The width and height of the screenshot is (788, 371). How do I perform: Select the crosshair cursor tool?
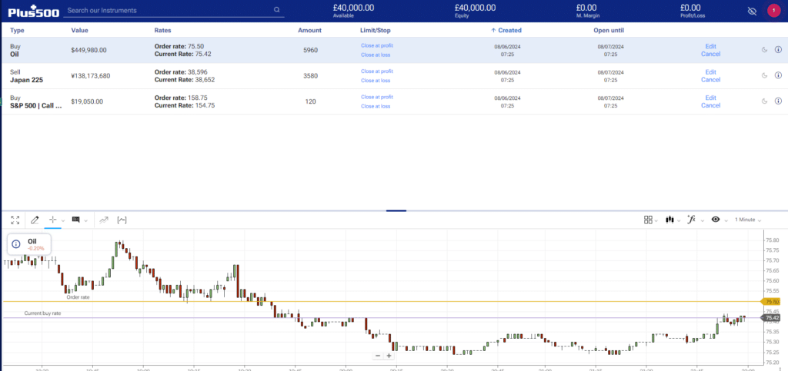click(52, 220)
